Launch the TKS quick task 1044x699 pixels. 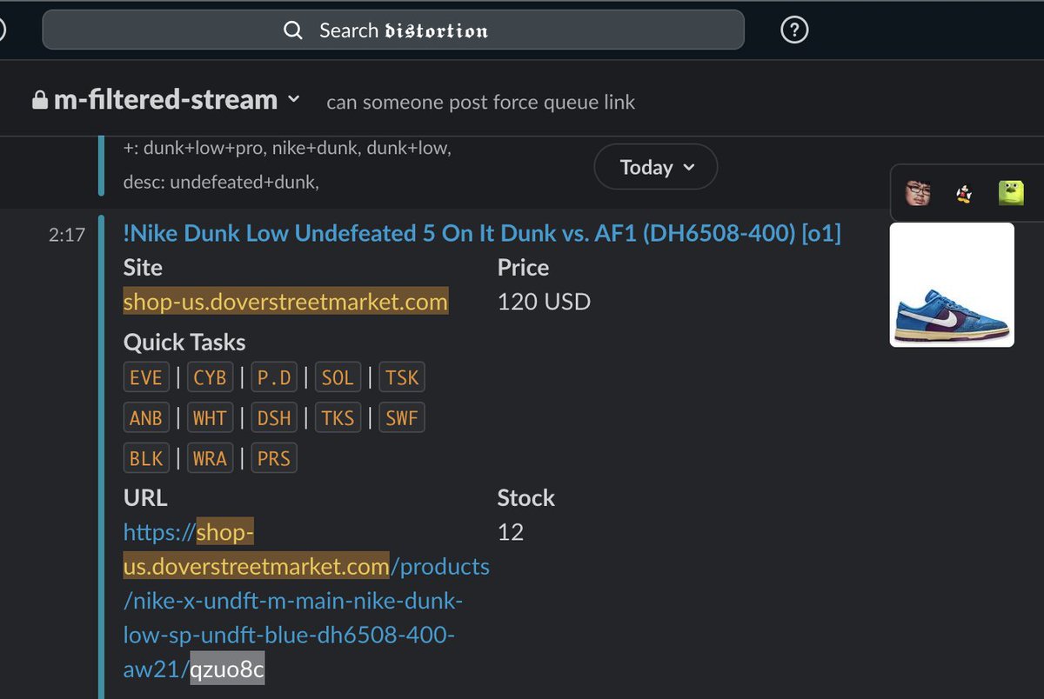tap(338, 418)
